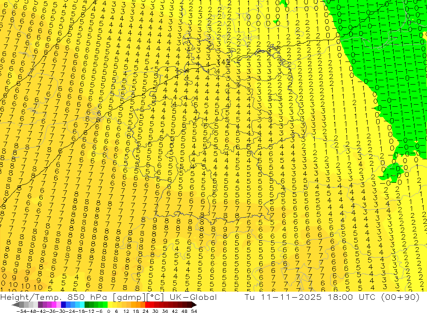Click the '(00+90)' forecast run label
The height and width of the screenshot is (313, 427).
point(401,297)
